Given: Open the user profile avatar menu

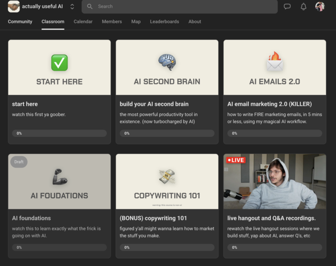Looking at the screenshot, I should click(320, 7).
